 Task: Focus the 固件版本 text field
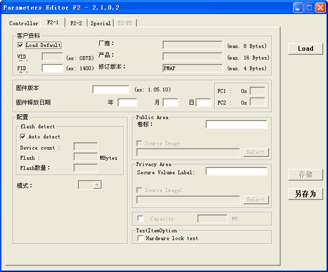point(111,90)
